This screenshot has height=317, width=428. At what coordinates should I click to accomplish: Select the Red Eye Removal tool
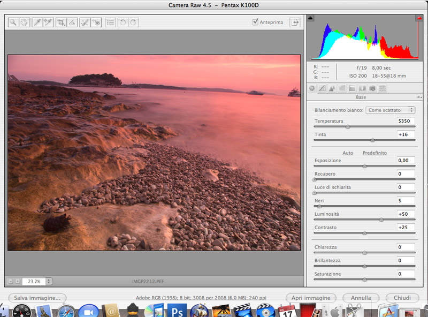point(96,22)
